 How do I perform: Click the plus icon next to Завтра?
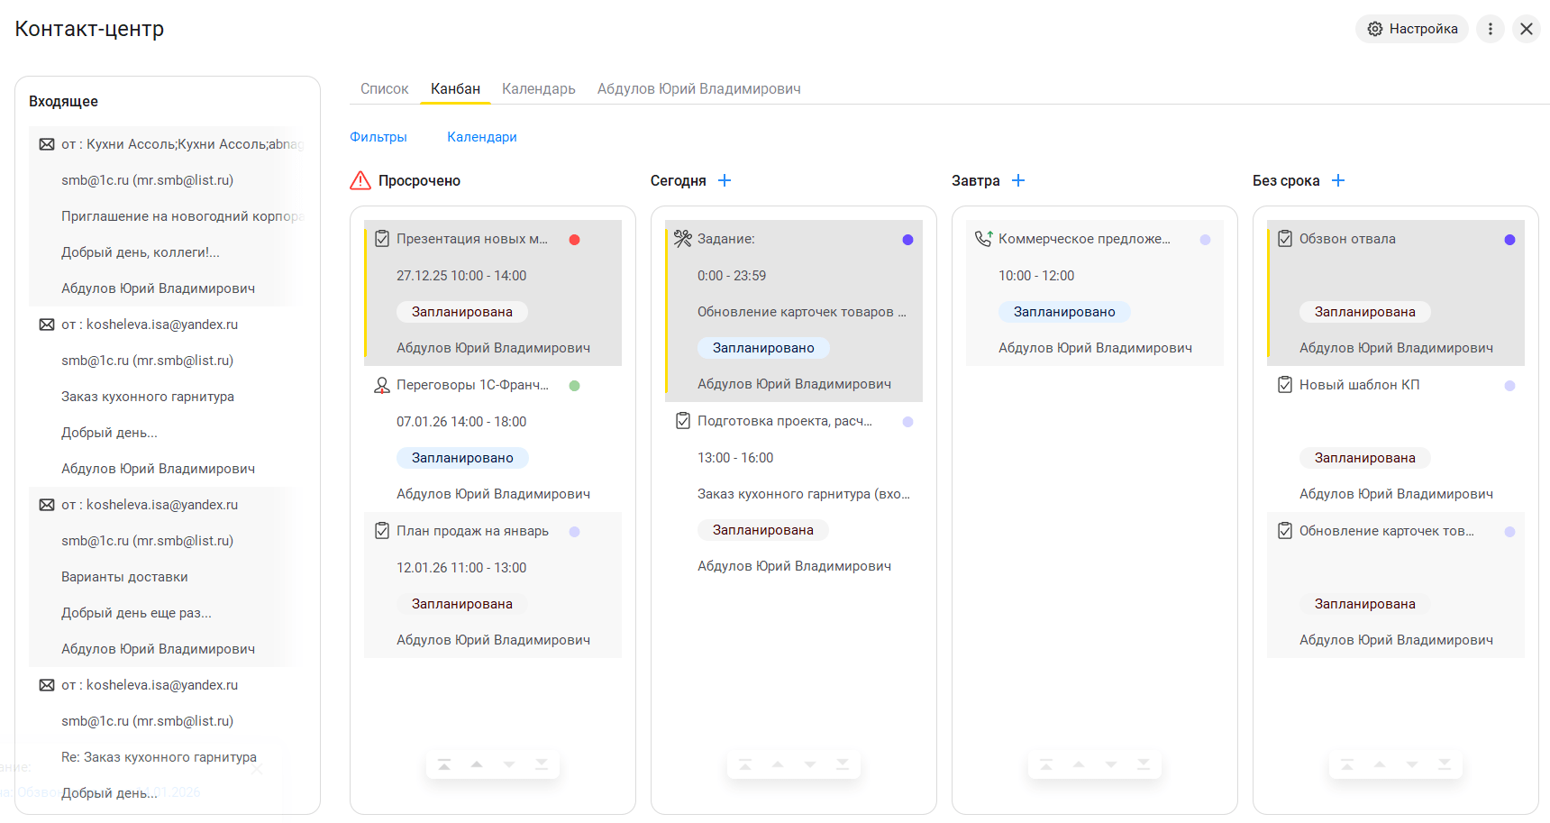click(1018, 180)
